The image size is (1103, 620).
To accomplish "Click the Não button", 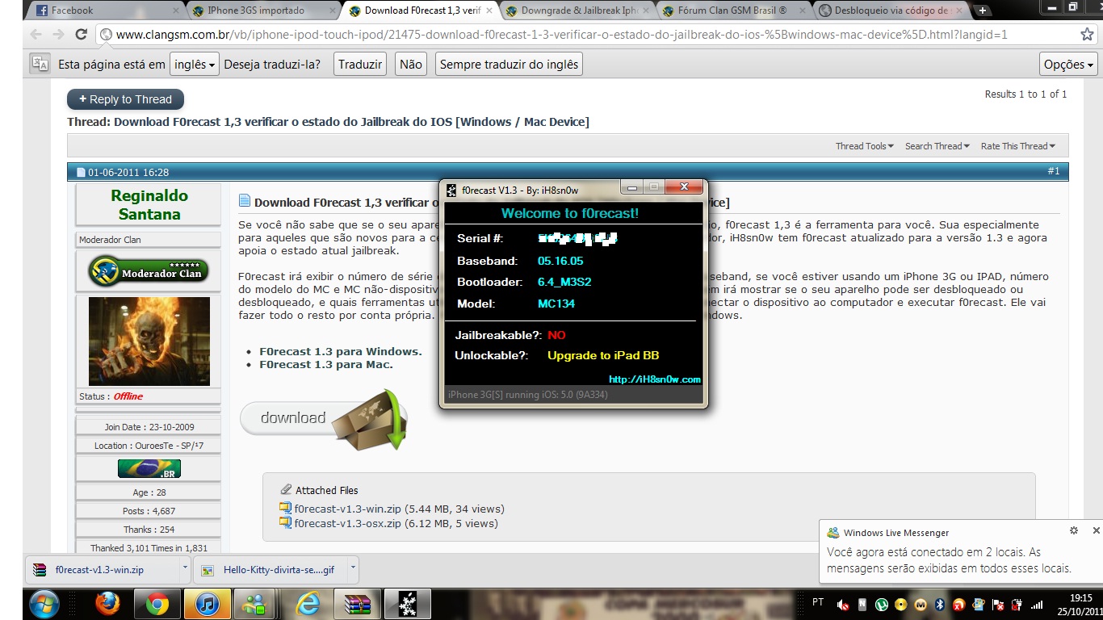I will (411, 65).
